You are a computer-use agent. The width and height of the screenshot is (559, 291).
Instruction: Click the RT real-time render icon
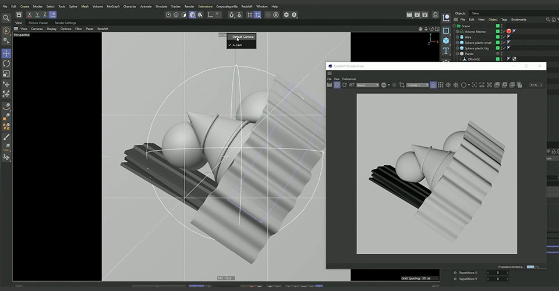(352, 85)
